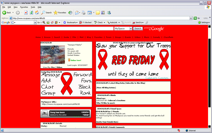The image size is (212, 133).
Task: Click the music player volume bars
Action: [77, 116]
